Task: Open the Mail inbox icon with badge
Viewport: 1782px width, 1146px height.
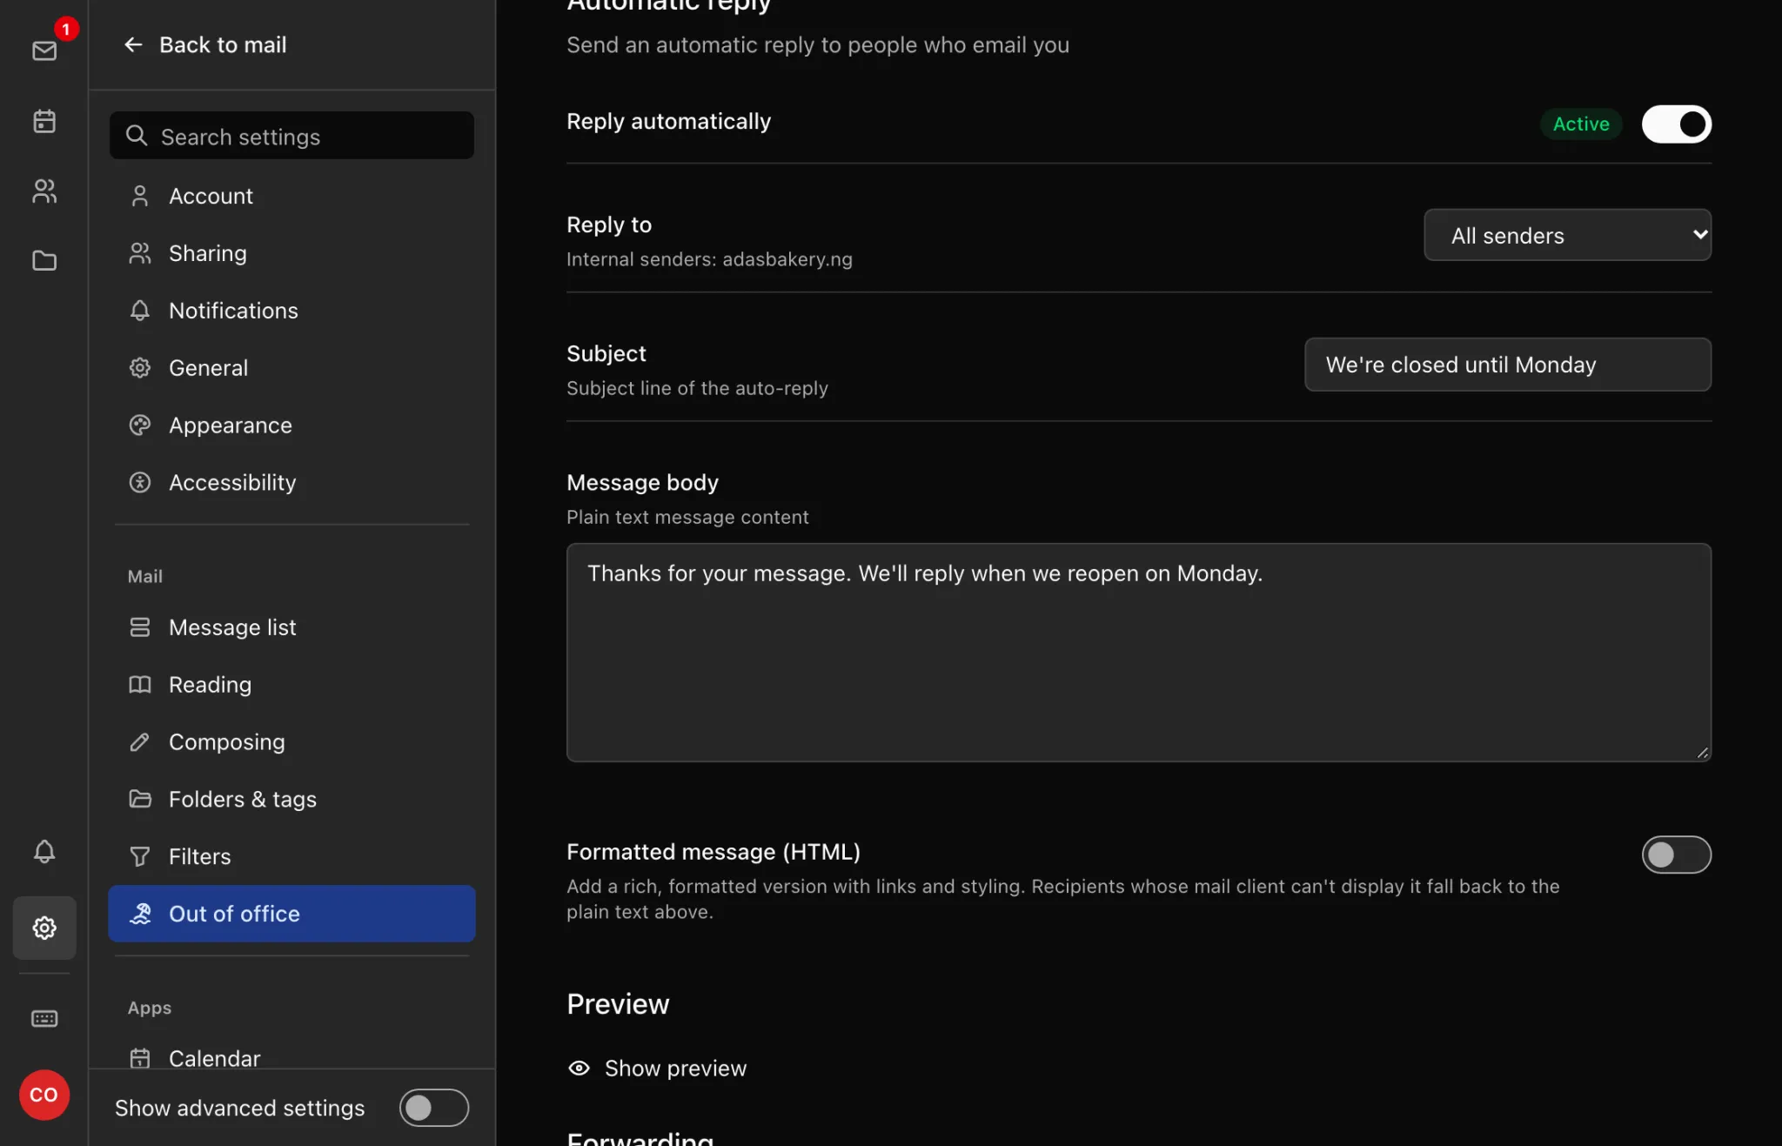Action: point(44,50)
